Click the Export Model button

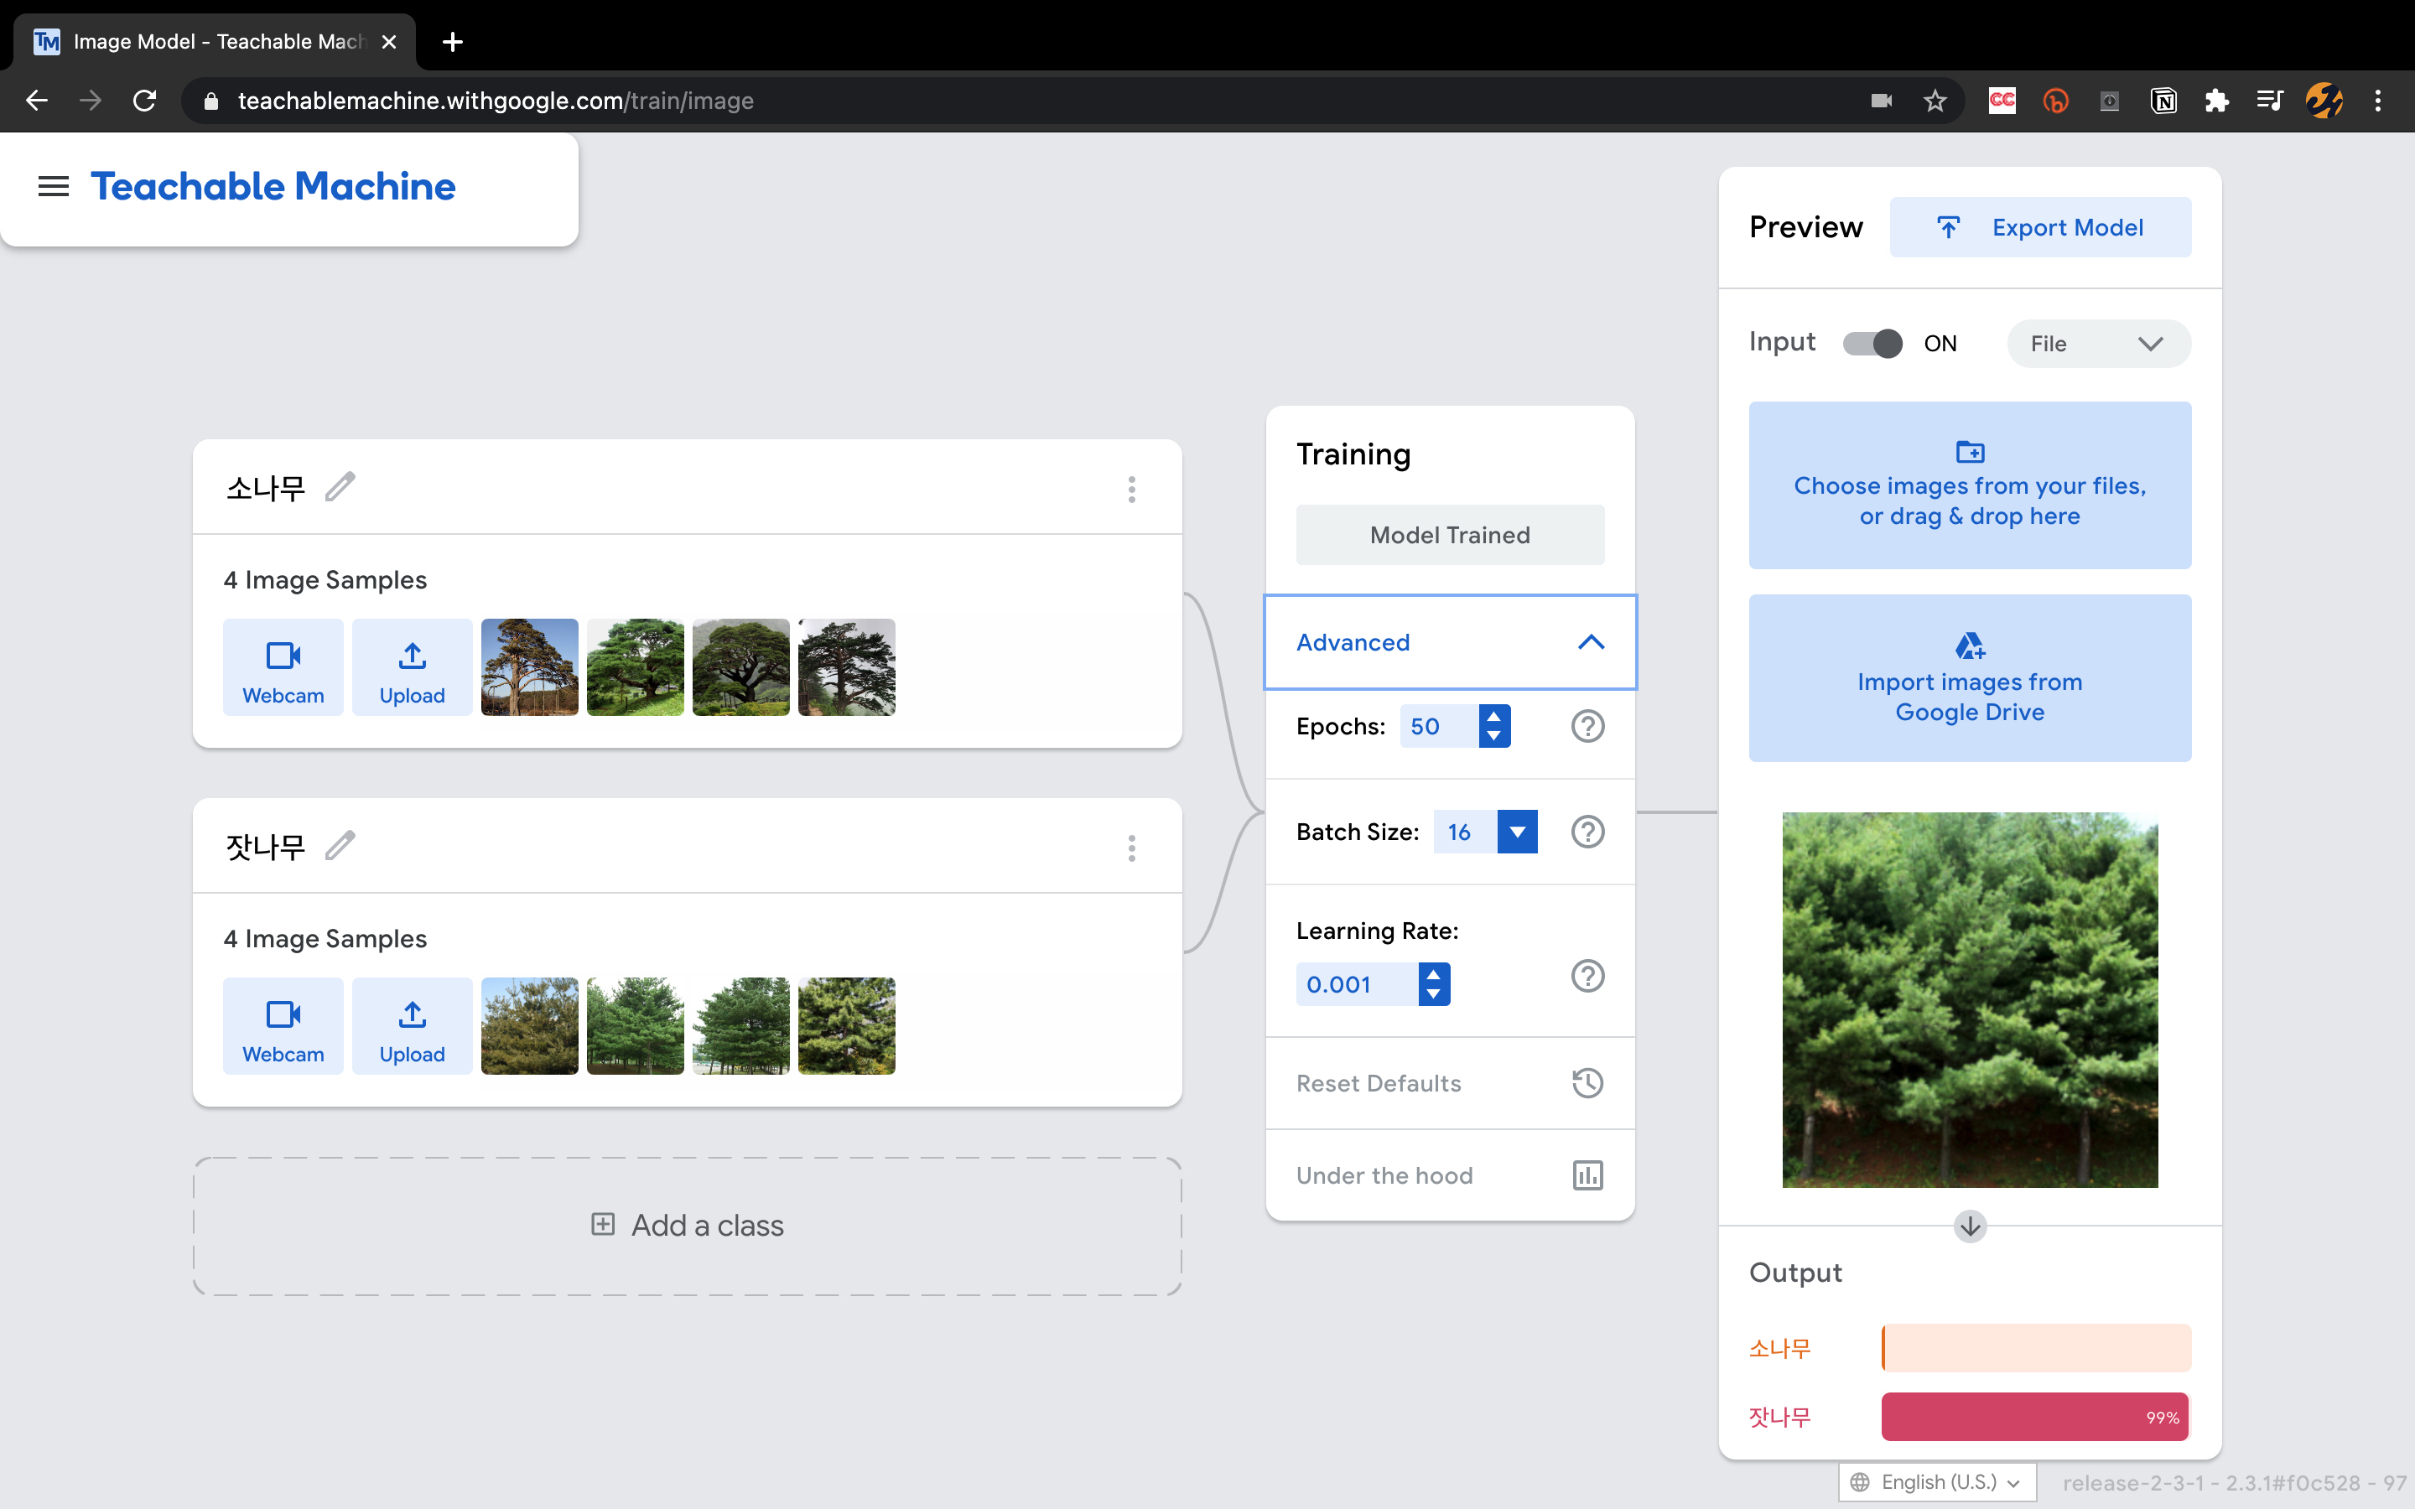pyautogui.click(x=2040, y=227)
